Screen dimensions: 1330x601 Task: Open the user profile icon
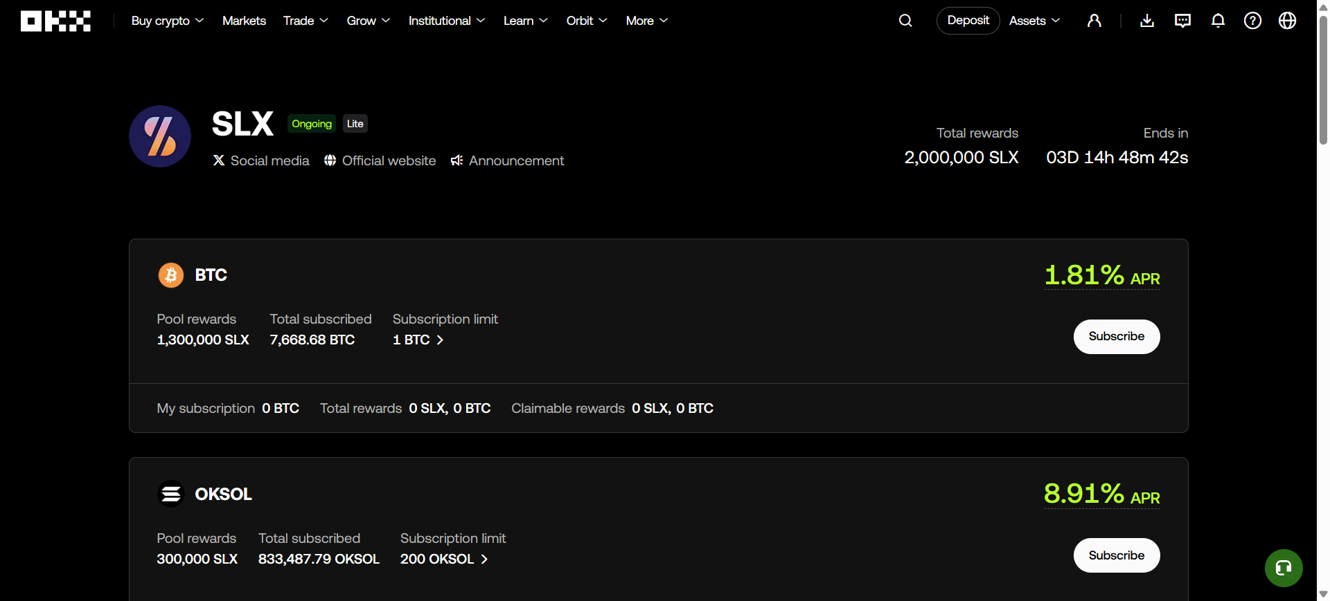1094,21
